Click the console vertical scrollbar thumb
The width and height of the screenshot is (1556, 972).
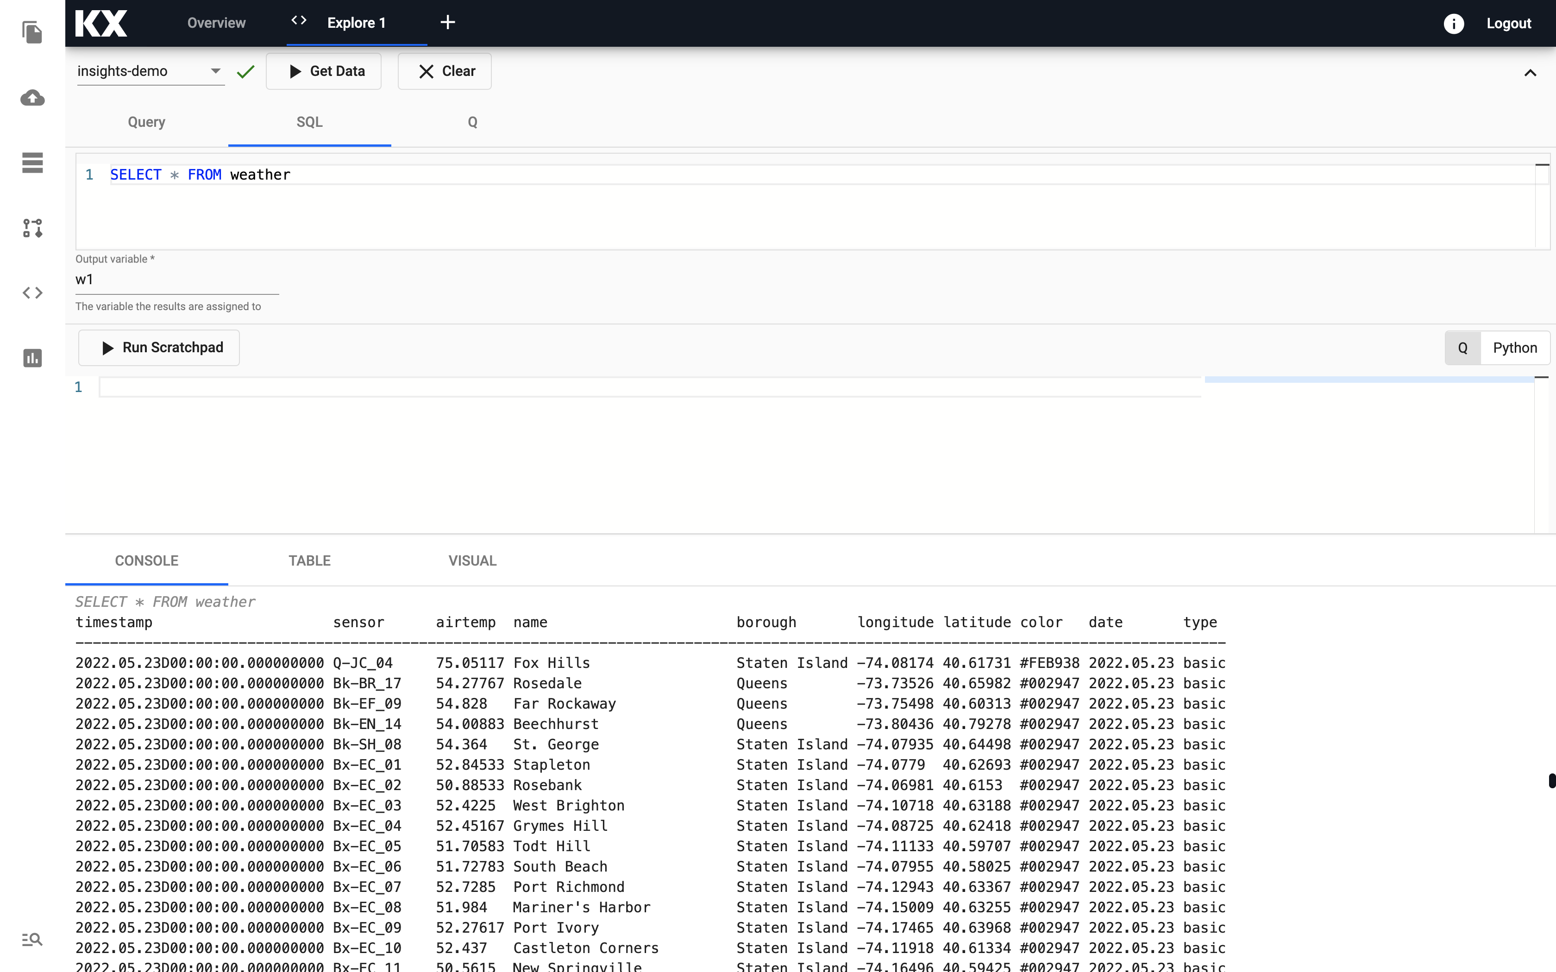1551,781
